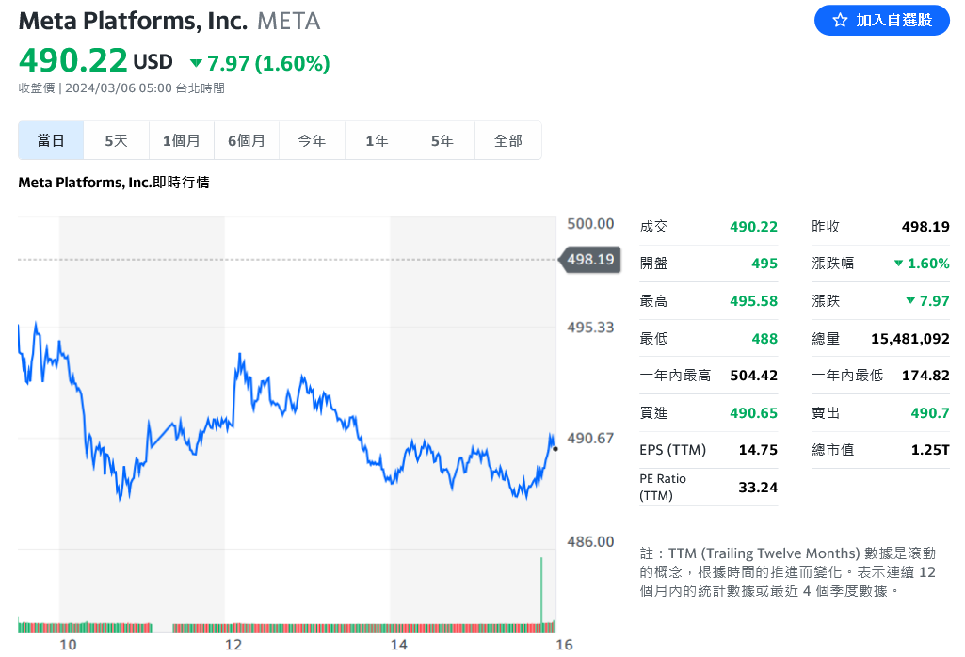Click the 一年內最高 value 504.42

[753, 376]
